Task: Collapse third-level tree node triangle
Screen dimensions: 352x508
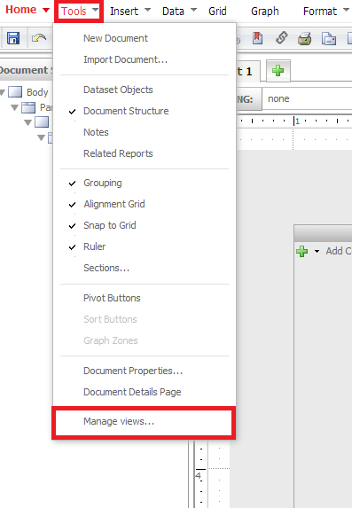Action: 28,122
